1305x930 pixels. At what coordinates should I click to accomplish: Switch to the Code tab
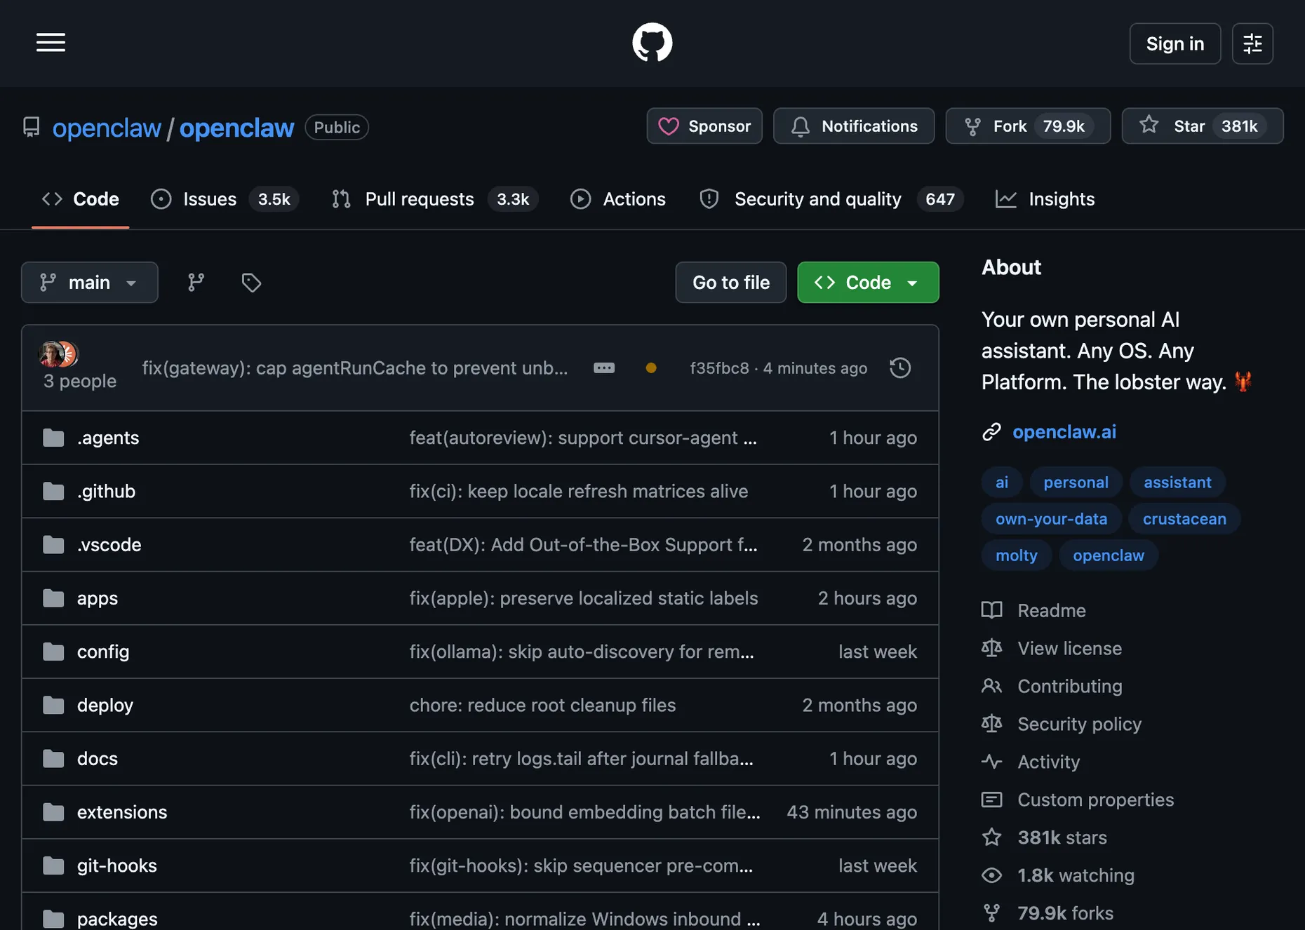(x=80, y=199)
